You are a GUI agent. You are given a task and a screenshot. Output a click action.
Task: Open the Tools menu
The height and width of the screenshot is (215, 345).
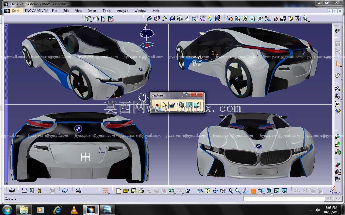click(x=106, y=11)
